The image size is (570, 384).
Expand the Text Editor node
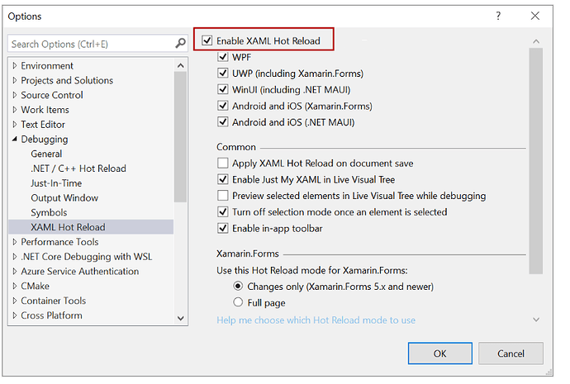pos(15,125)
